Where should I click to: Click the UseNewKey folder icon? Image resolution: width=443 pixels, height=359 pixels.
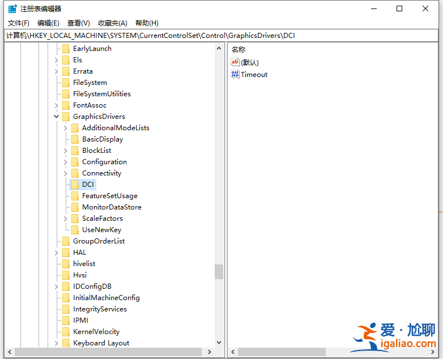pos(75,230)
